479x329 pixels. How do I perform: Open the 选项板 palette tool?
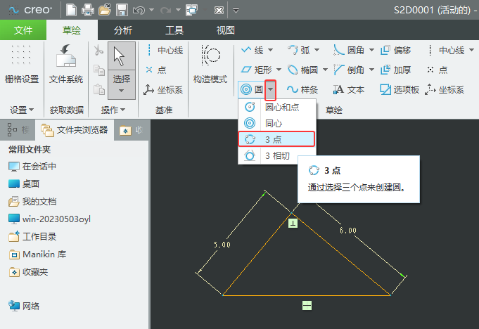click(x=400, y=90)
